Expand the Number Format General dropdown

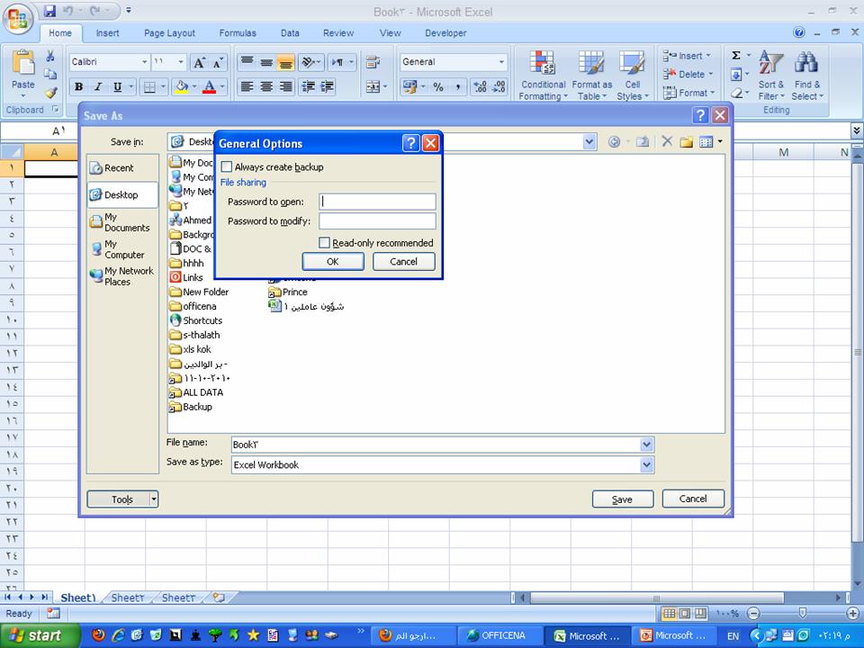[x=501, y=62]
